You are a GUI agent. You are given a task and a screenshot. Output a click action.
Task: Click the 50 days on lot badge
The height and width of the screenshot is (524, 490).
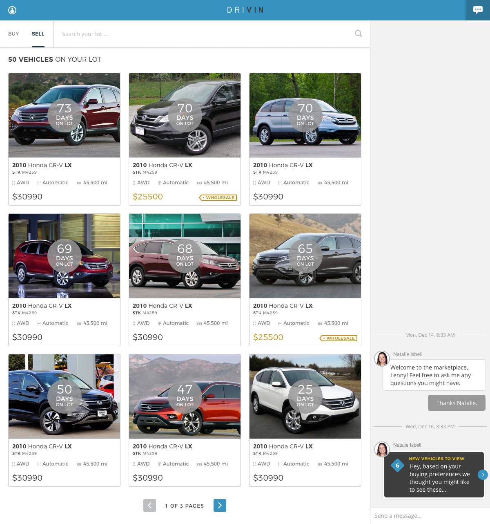[65, 396]
